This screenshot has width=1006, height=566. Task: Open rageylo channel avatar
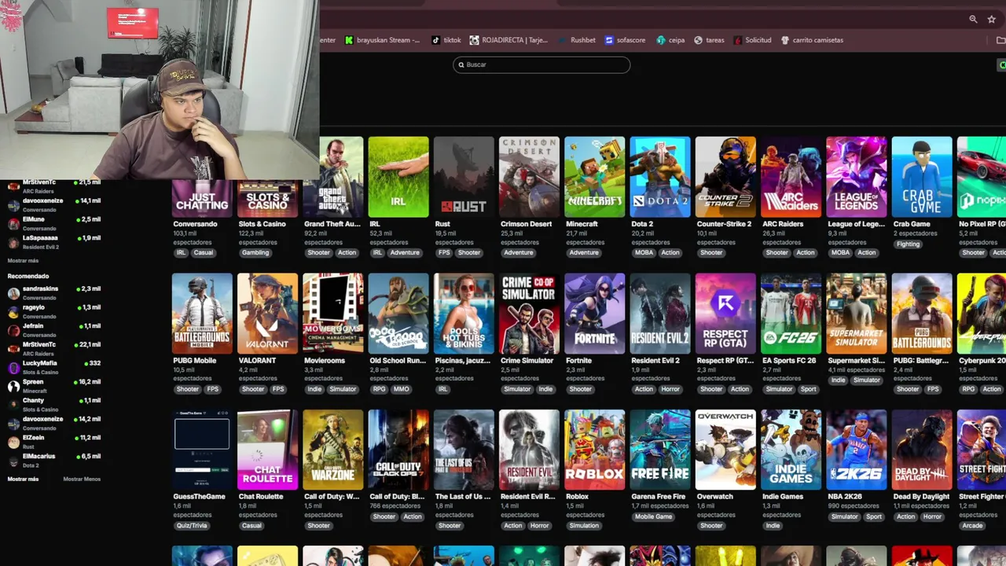(13, 312)
